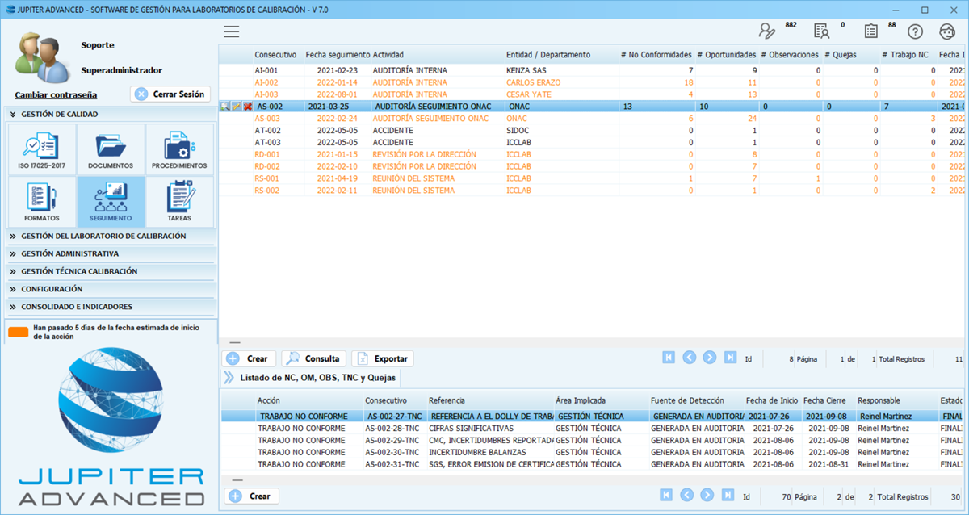
Task: View details of AS-002 with magnifier icon
Action: point(224,106)
